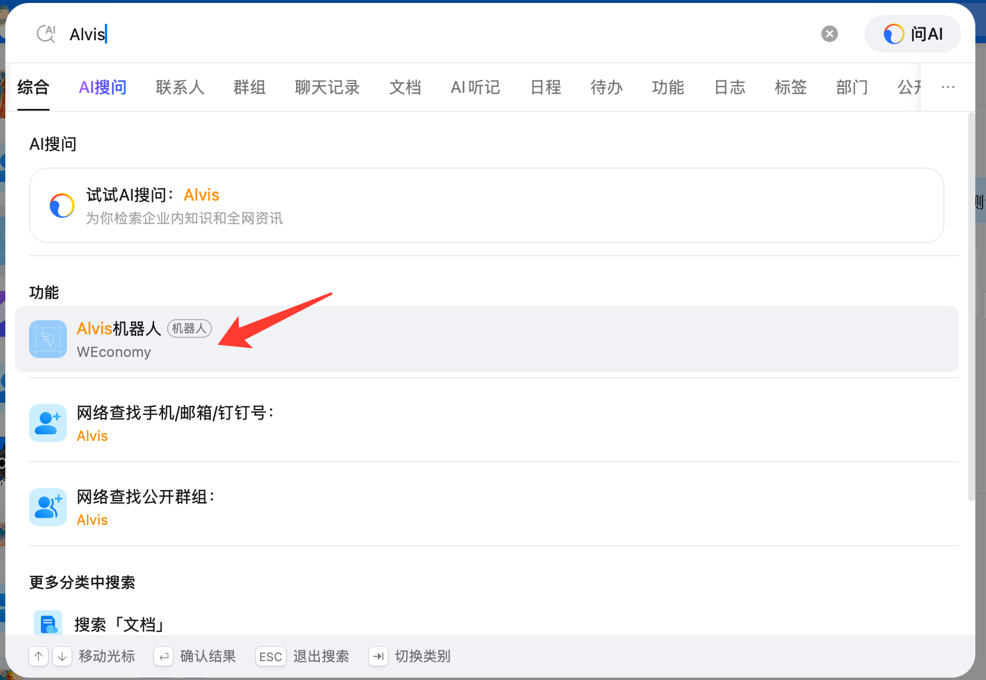Image resolution: width=986 pixels, height=680 pixels.
Task: Click the up arrow key hint
Action: [x=38, y=656]
